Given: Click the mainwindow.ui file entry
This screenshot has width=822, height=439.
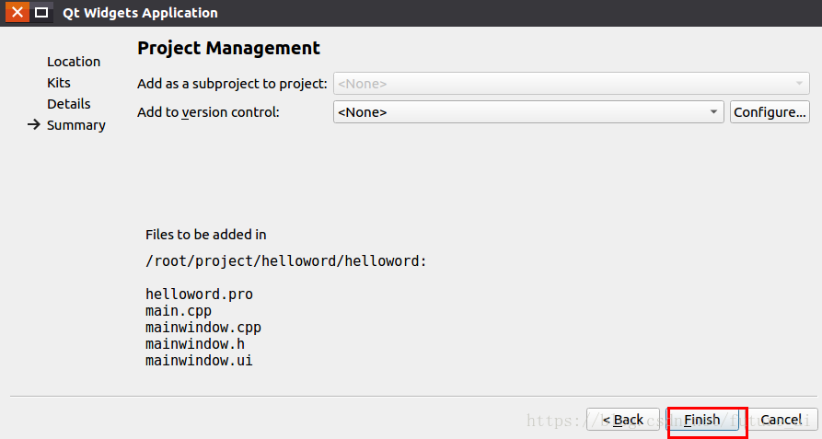Looking at the screenshot, I should (x=199, y=361).
